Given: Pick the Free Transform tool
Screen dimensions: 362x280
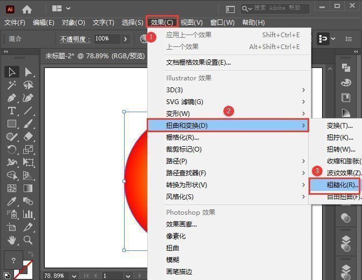Looking at the screenshot, I should tap(28, 162).
